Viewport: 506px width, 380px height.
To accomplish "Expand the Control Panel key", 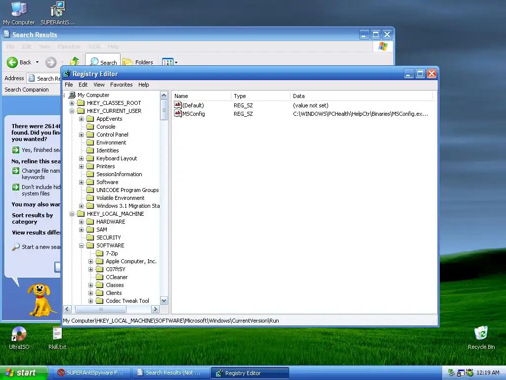I will [x=82, y=135].
